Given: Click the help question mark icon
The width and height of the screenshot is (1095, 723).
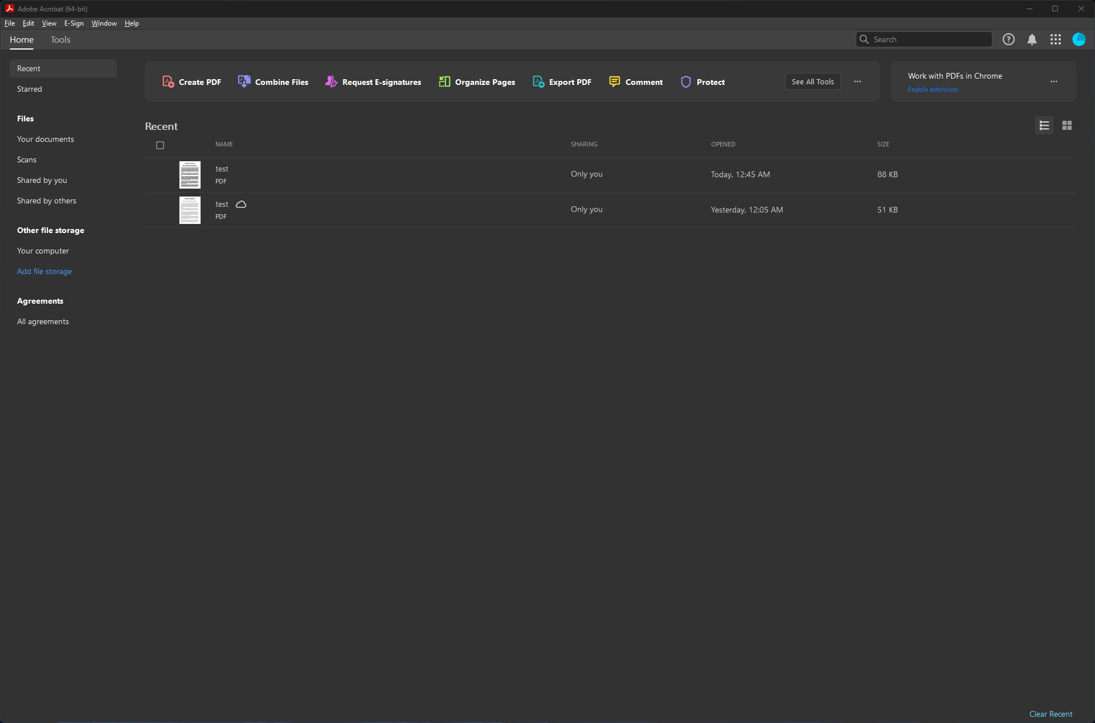Looking at the screenshot, I should pos(1008,39).
